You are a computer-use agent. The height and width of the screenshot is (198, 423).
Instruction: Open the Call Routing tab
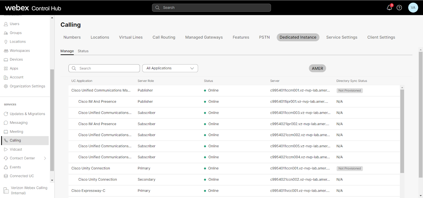coord(164,37)
